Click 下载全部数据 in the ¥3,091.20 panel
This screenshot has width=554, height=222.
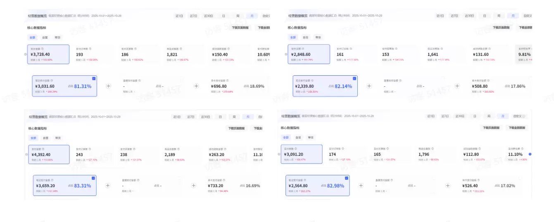click(x=517, y=128)
